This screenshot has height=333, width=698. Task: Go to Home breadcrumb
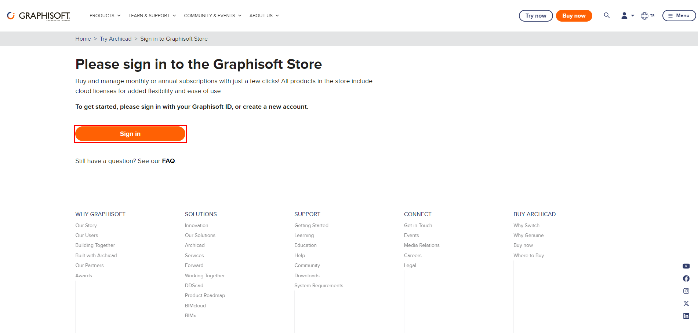tap(83, 39)
